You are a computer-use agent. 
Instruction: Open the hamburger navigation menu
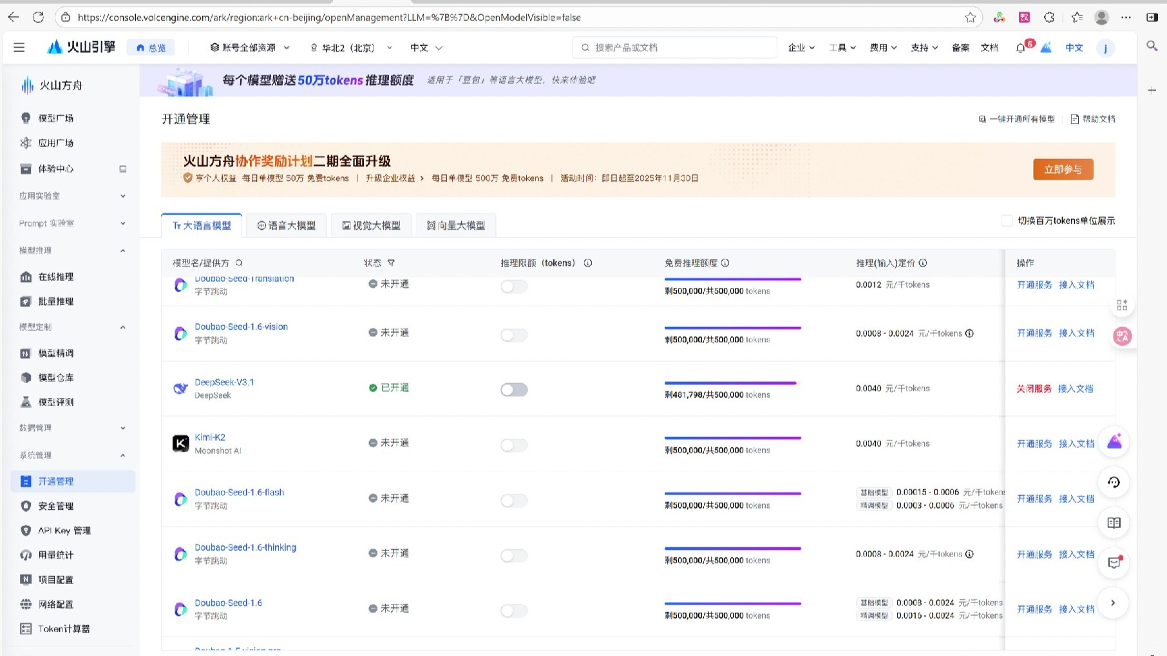(x=19, y=47)
